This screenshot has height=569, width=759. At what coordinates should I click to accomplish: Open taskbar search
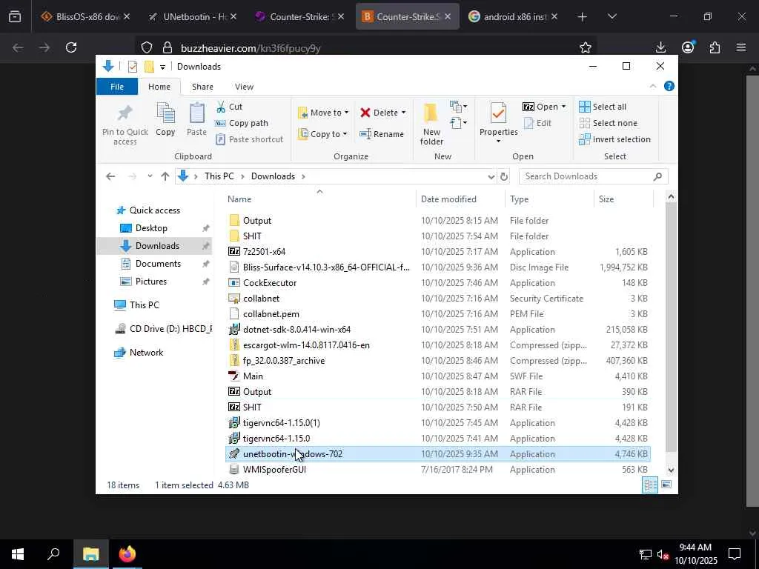pyautogui.click(x=53, y=554)
